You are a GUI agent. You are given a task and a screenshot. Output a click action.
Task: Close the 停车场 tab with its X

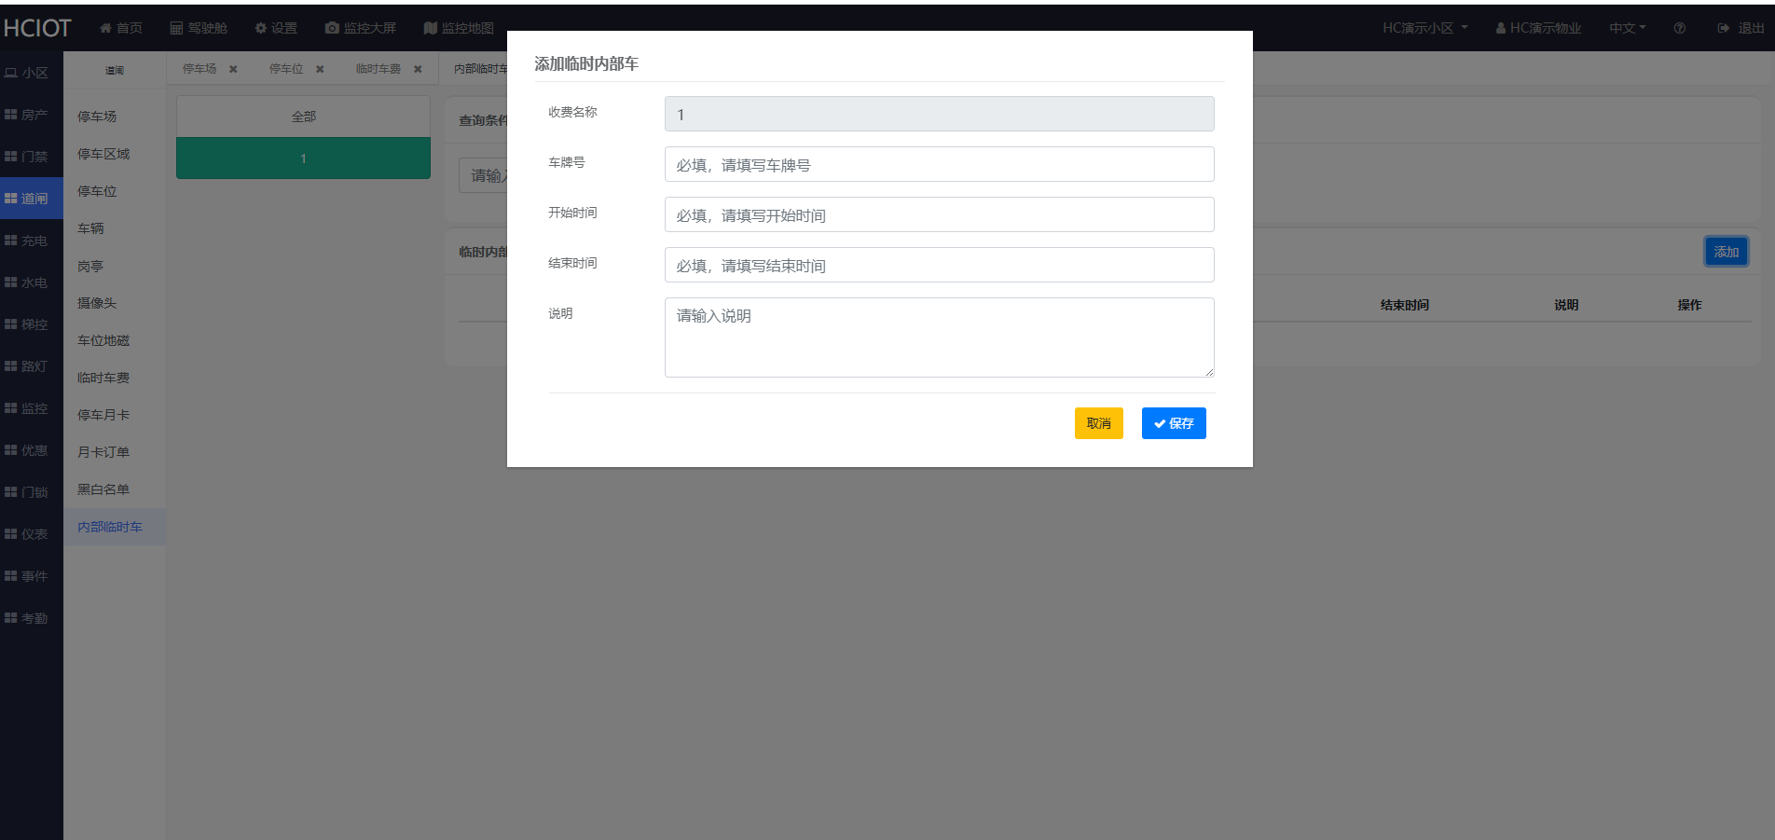(x=233, y=69)
